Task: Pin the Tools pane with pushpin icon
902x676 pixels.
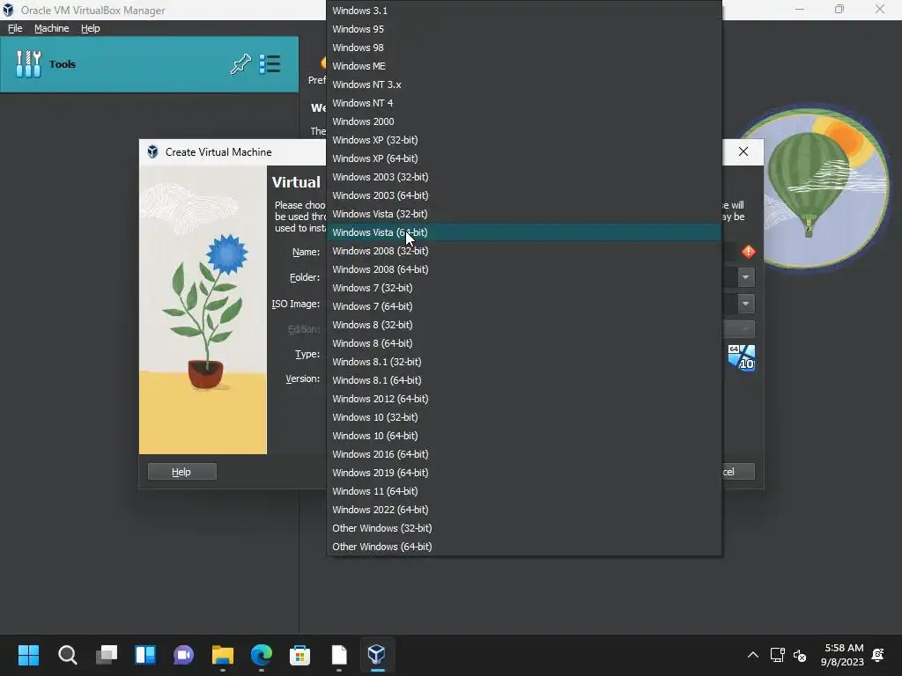Action: pos(240,63)
